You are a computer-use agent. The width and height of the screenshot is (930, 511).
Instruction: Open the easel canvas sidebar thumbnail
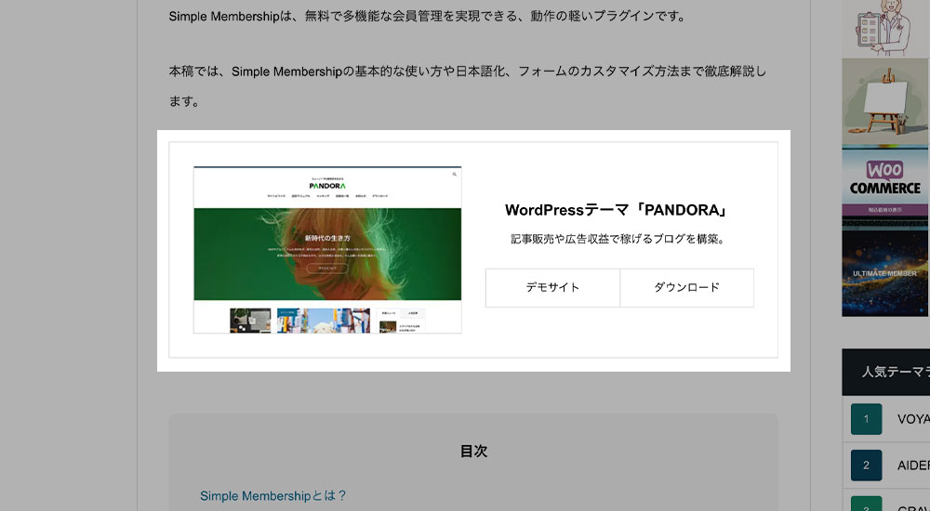coord(885,102)
